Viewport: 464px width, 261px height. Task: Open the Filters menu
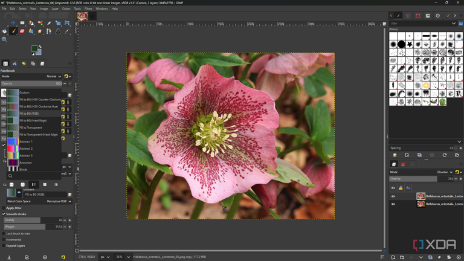point(88,8)
